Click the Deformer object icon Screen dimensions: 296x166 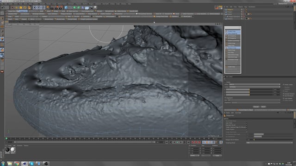point(83,7)
